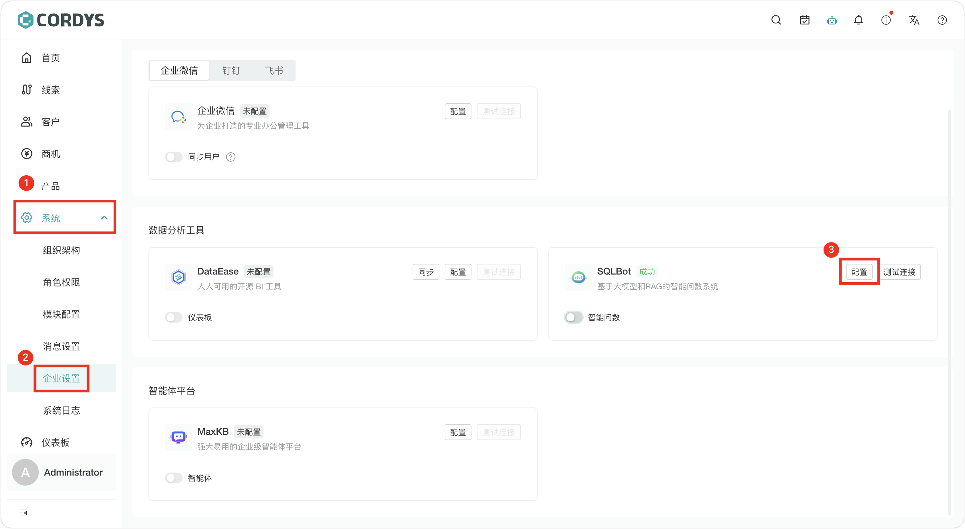Switch to the 飞书 tab
The width and height of the screenshot is (965, 529).
pos(274,70)
